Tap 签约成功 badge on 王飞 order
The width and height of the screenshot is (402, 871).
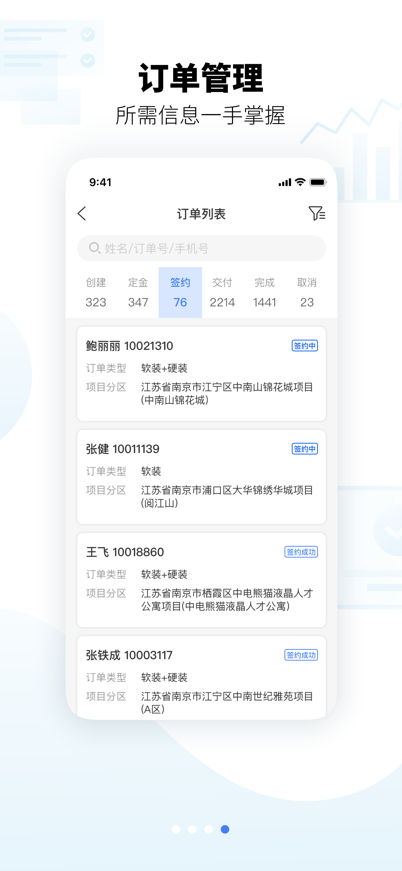(x=301, y=552)
